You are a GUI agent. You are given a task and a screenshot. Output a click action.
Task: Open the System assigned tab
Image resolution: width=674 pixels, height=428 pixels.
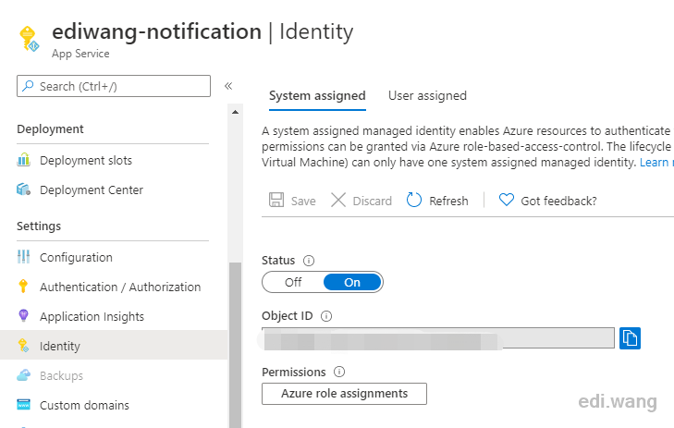[x=317, y=95]
